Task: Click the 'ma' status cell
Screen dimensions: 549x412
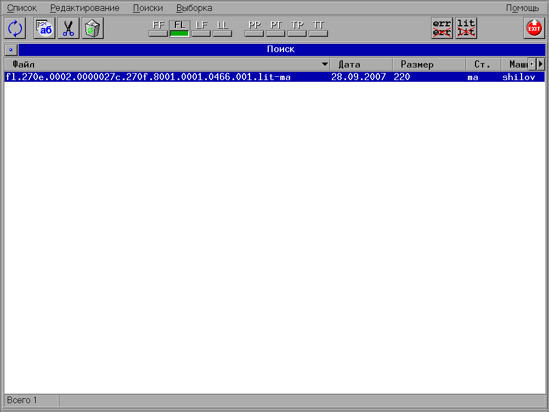Action: click(x=473, y=77)
